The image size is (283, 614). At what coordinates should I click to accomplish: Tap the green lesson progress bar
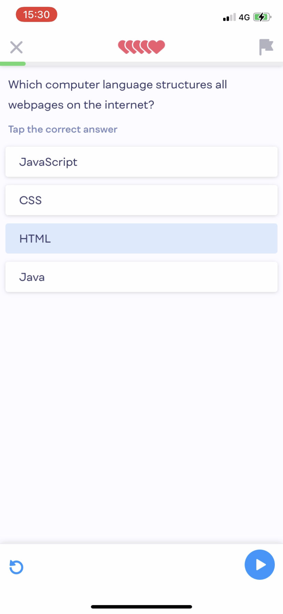coord(13,64)
